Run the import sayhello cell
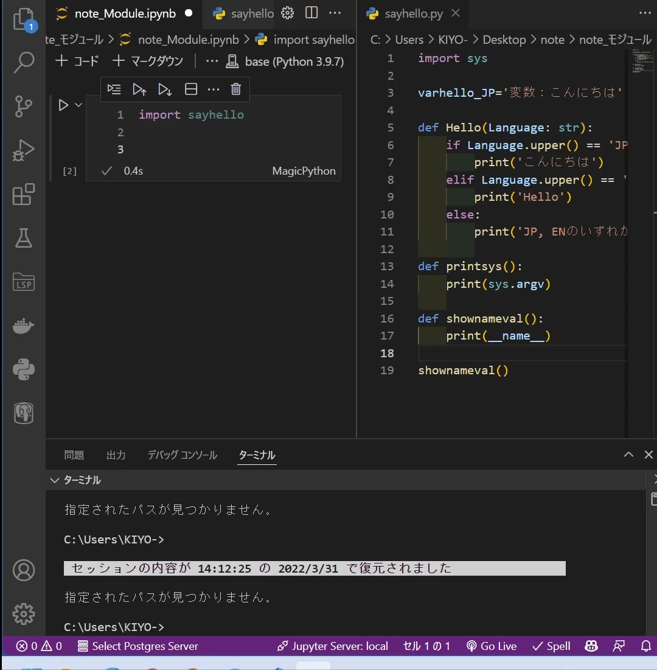 tap(63, 105)
